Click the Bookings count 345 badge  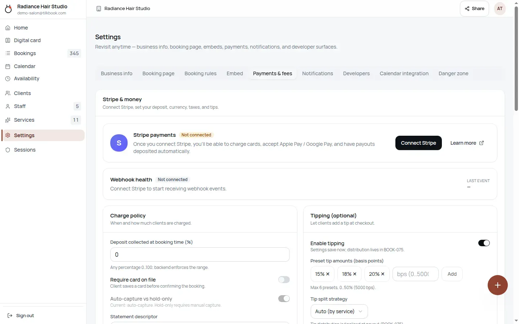pos(74,53)
